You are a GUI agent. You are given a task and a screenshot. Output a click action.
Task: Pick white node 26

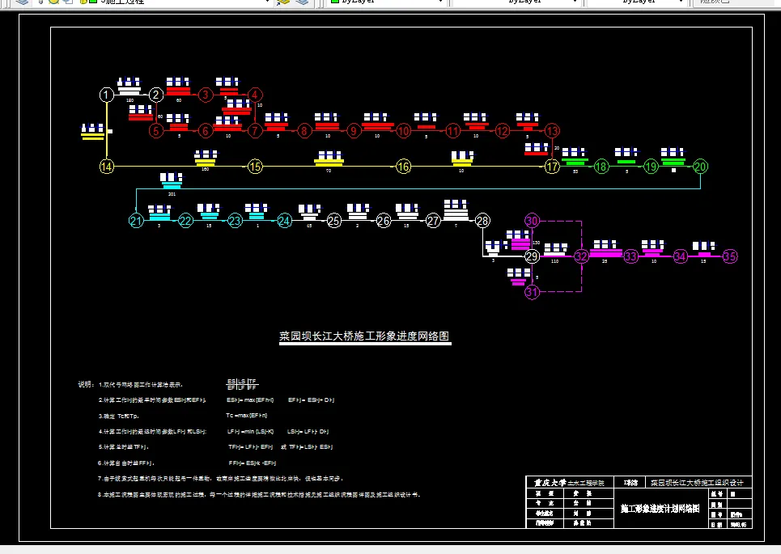[x=383, y=221]
